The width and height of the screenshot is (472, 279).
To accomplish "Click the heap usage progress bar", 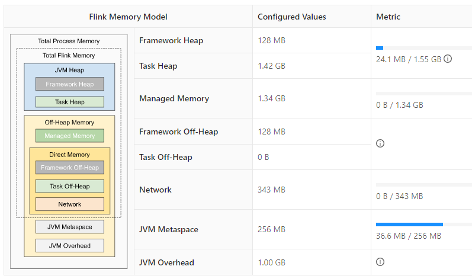I will click(423, 47).
